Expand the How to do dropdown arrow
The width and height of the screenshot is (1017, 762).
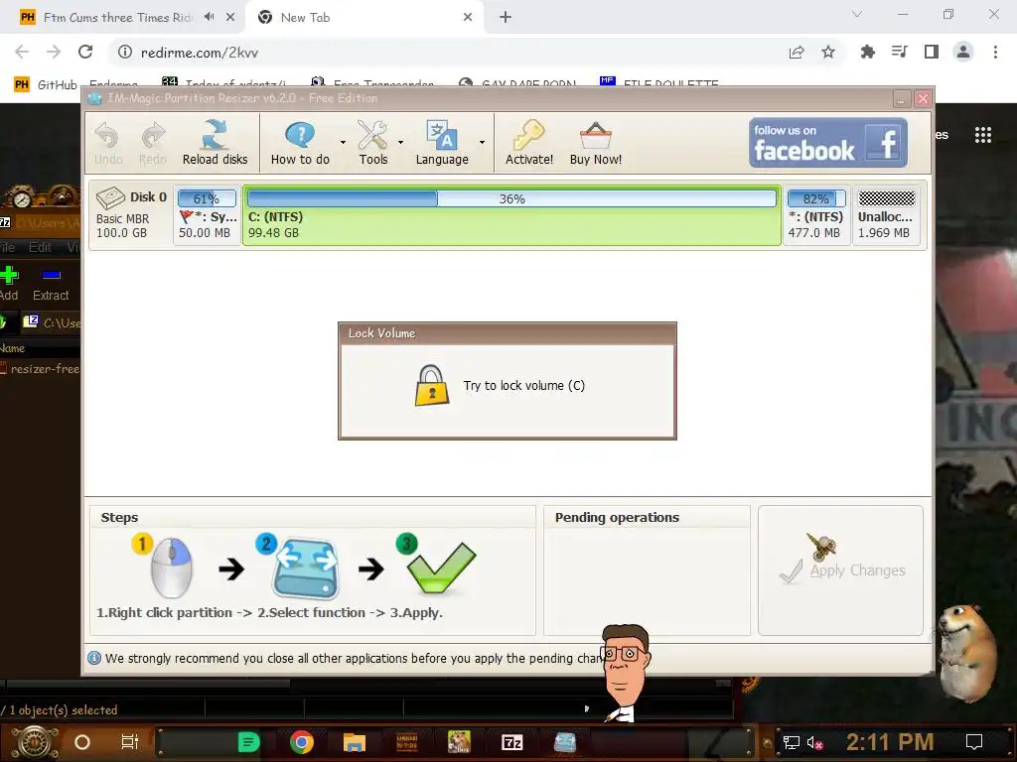click(343, 143)
